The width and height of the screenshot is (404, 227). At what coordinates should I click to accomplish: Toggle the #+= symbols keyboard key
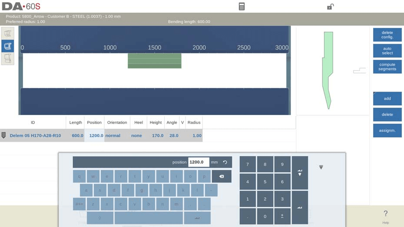pos(79,204)
